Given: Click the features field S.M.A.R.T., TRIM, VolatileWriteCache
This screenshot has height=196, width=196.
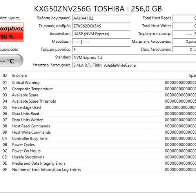Looking at the screenshot, I should pos(134,65).
